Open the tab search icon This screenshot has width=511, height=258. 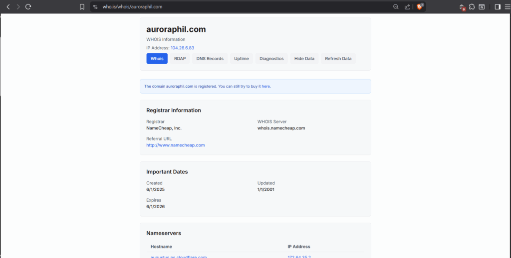pyautogui.click(x=482, y=6)
